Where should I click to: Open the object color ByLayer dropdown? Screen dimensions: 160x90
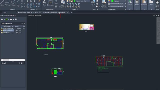(x=125, y=1)
